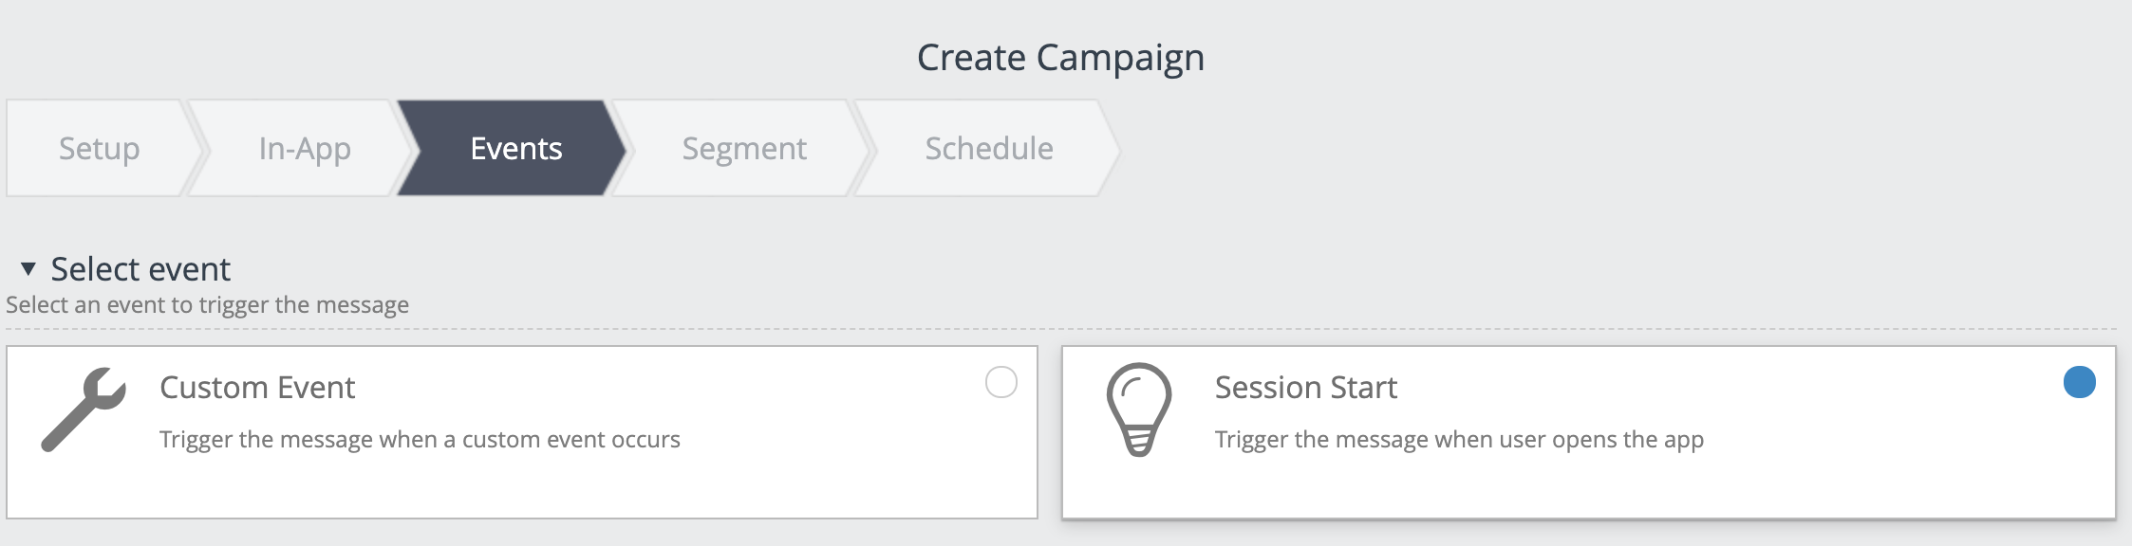2132x546 pixels.
Task: Select the Session Start radio button
Action: click(x=2080, y=382)
